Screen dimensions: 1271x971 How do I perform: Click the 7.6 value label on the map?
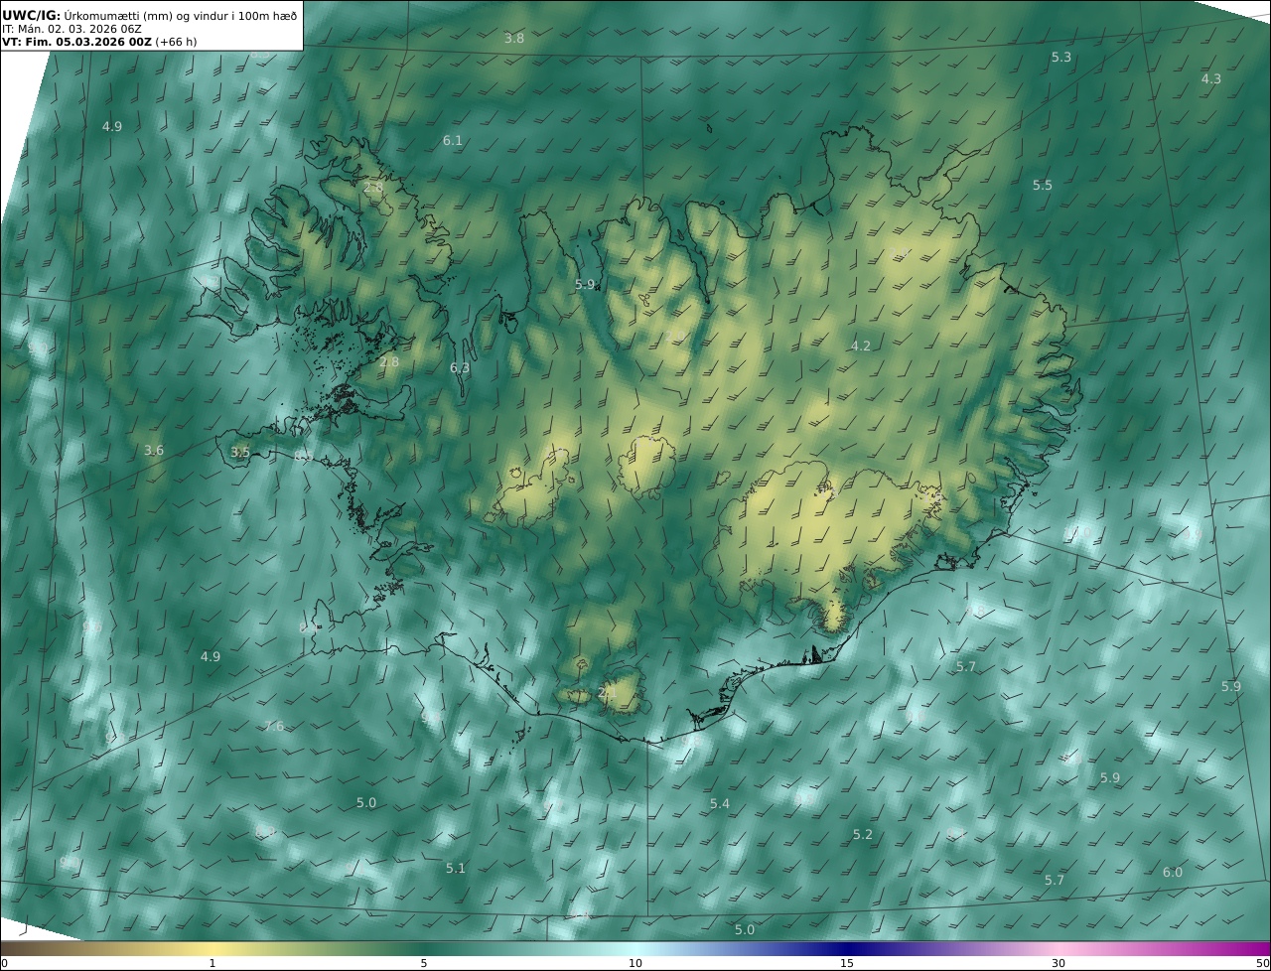click(x=274, y=727)
